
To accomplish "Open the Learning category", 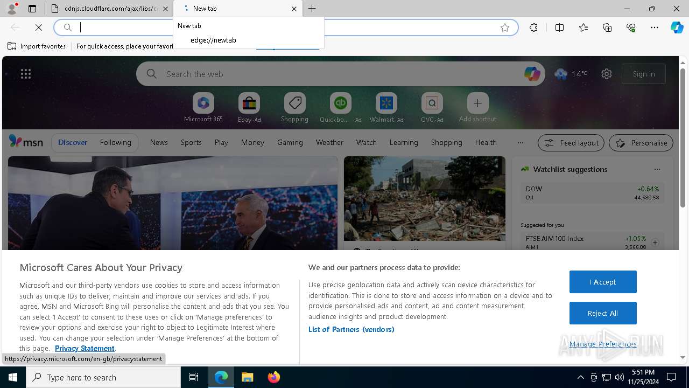I will 404,142.
